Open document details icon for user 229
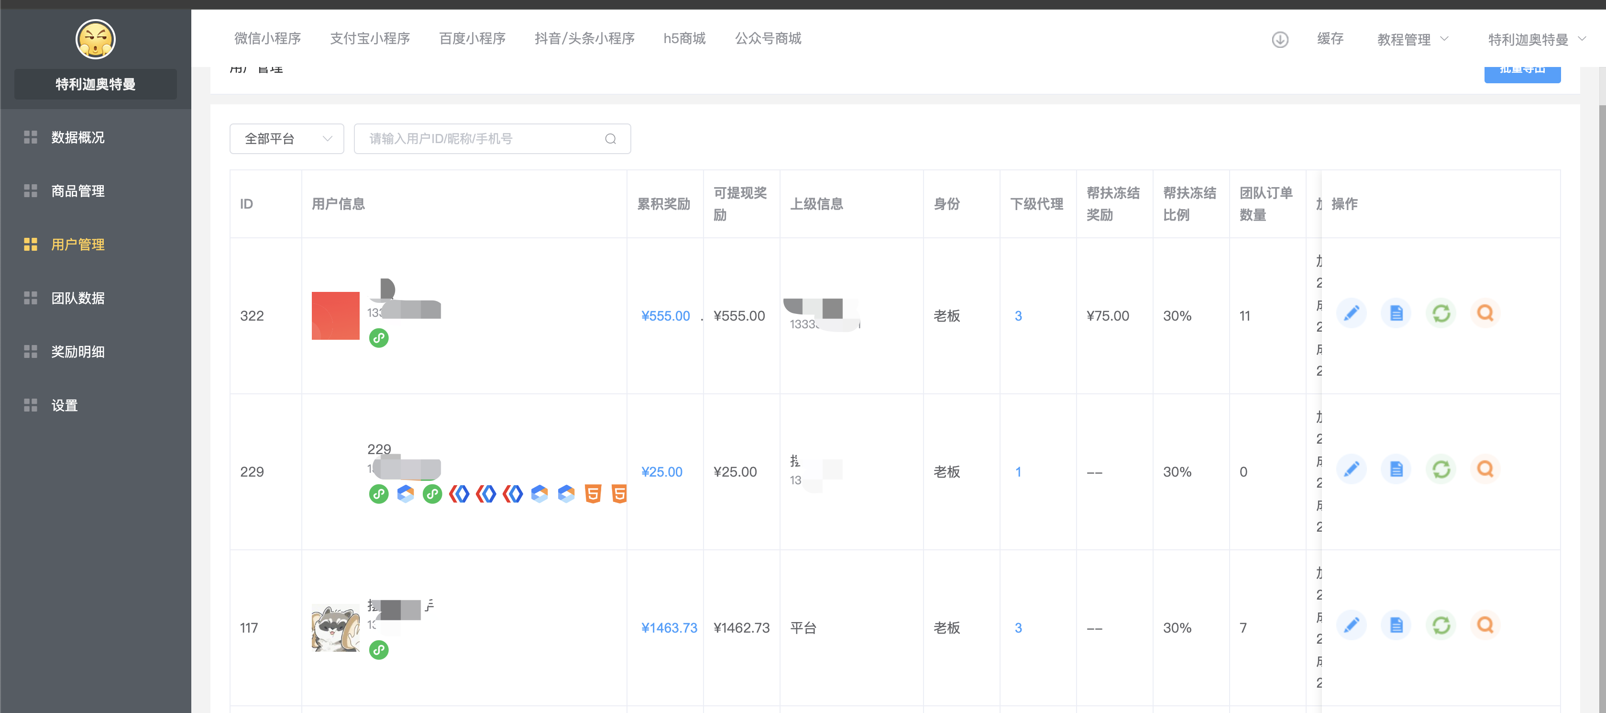Viewport: 1606px width, 713px height. click(1396, 469)
